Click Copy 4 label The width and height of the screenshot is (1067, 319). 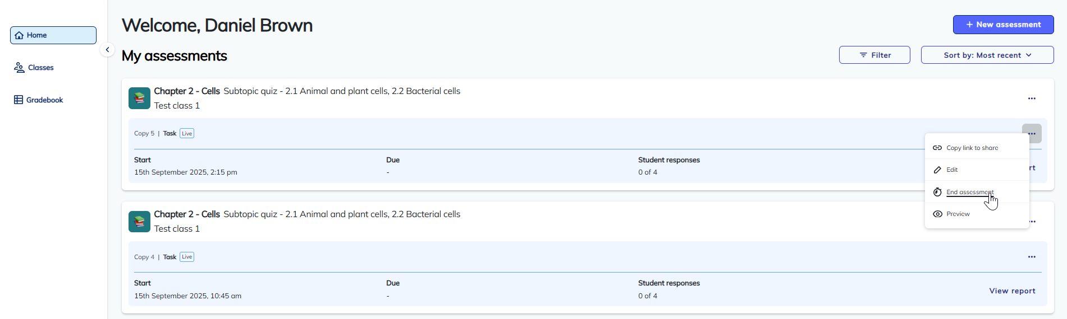[x=144, y=257]
